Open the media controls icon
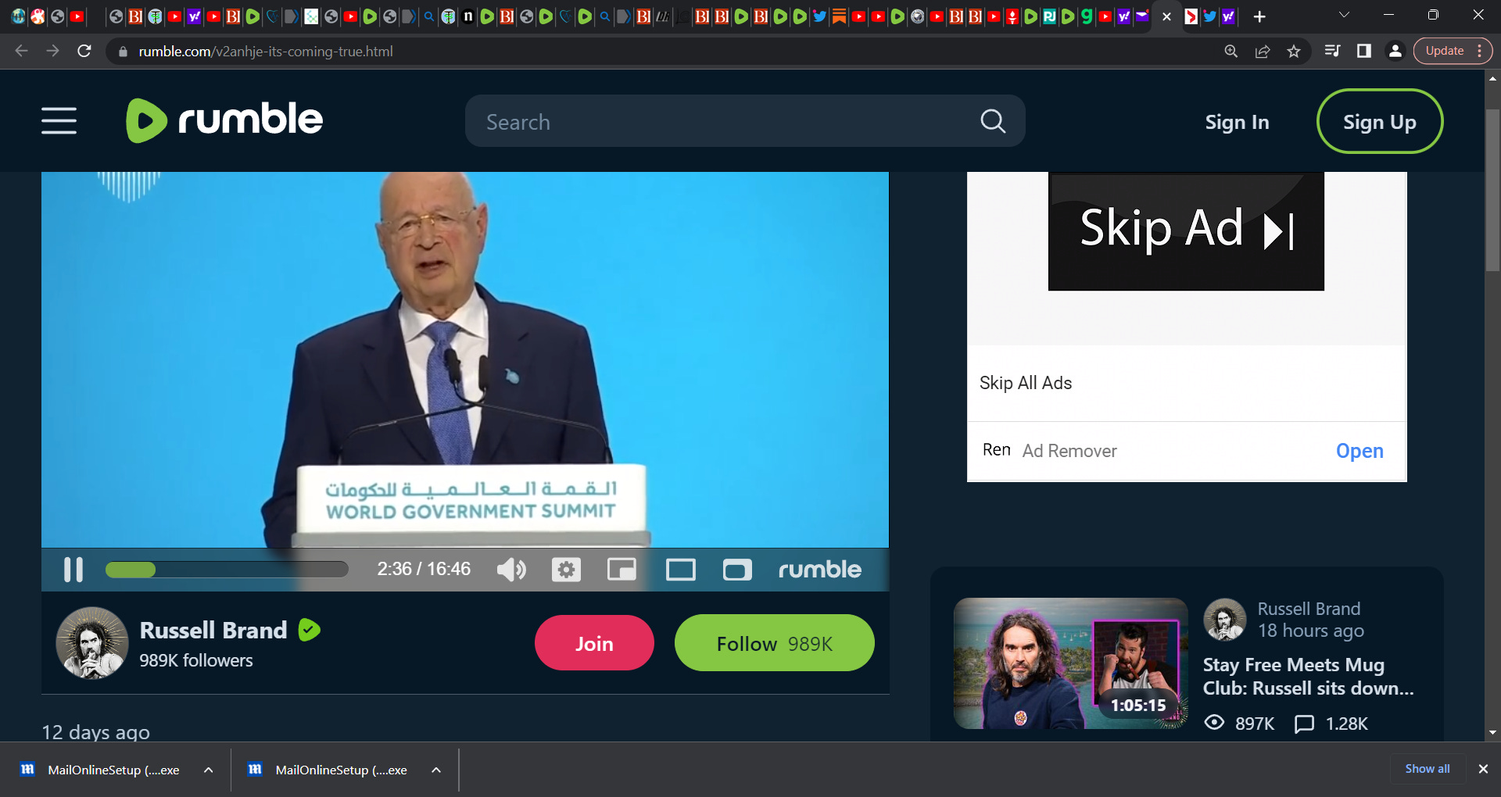 (1333, 51)
